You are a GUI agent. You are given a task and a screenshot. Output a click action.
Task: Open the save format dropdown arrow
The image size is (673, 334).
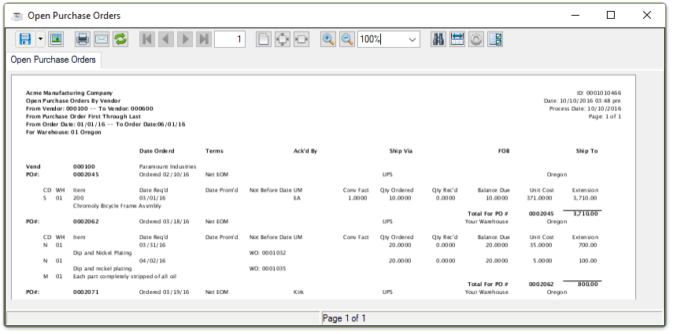click(x=40, y=39)
